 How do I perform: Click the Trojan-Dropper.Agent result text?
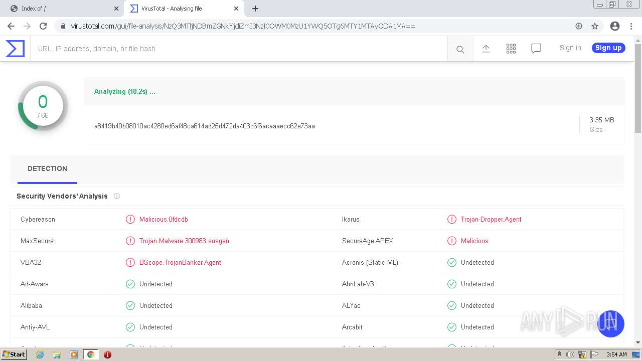[491, 219]
